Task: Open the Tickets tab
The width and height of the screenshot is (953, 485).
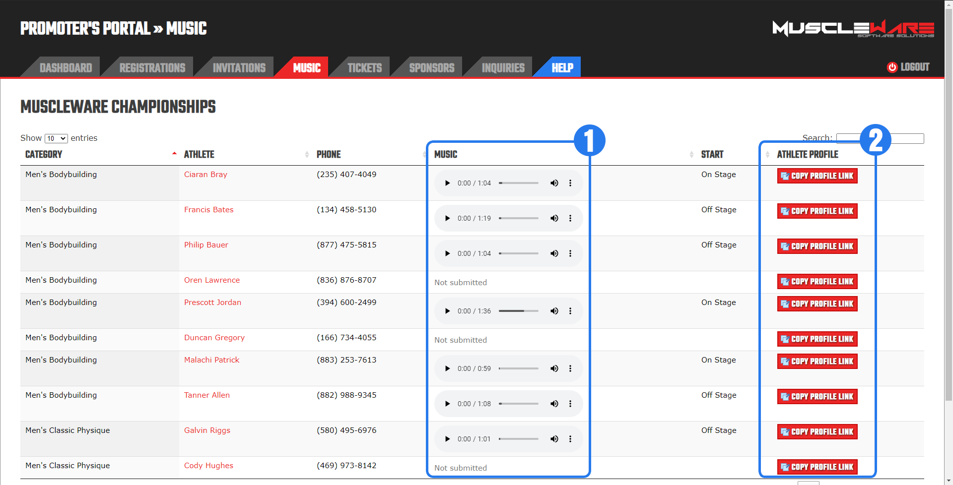Action: pyautogui.click(x=364, y=68)
